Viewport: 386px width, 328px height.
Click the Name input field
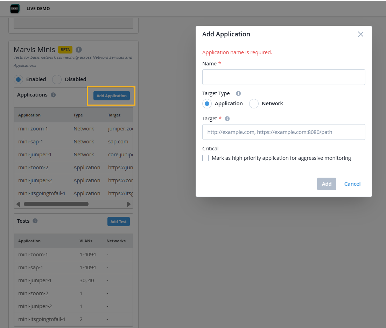283,77
